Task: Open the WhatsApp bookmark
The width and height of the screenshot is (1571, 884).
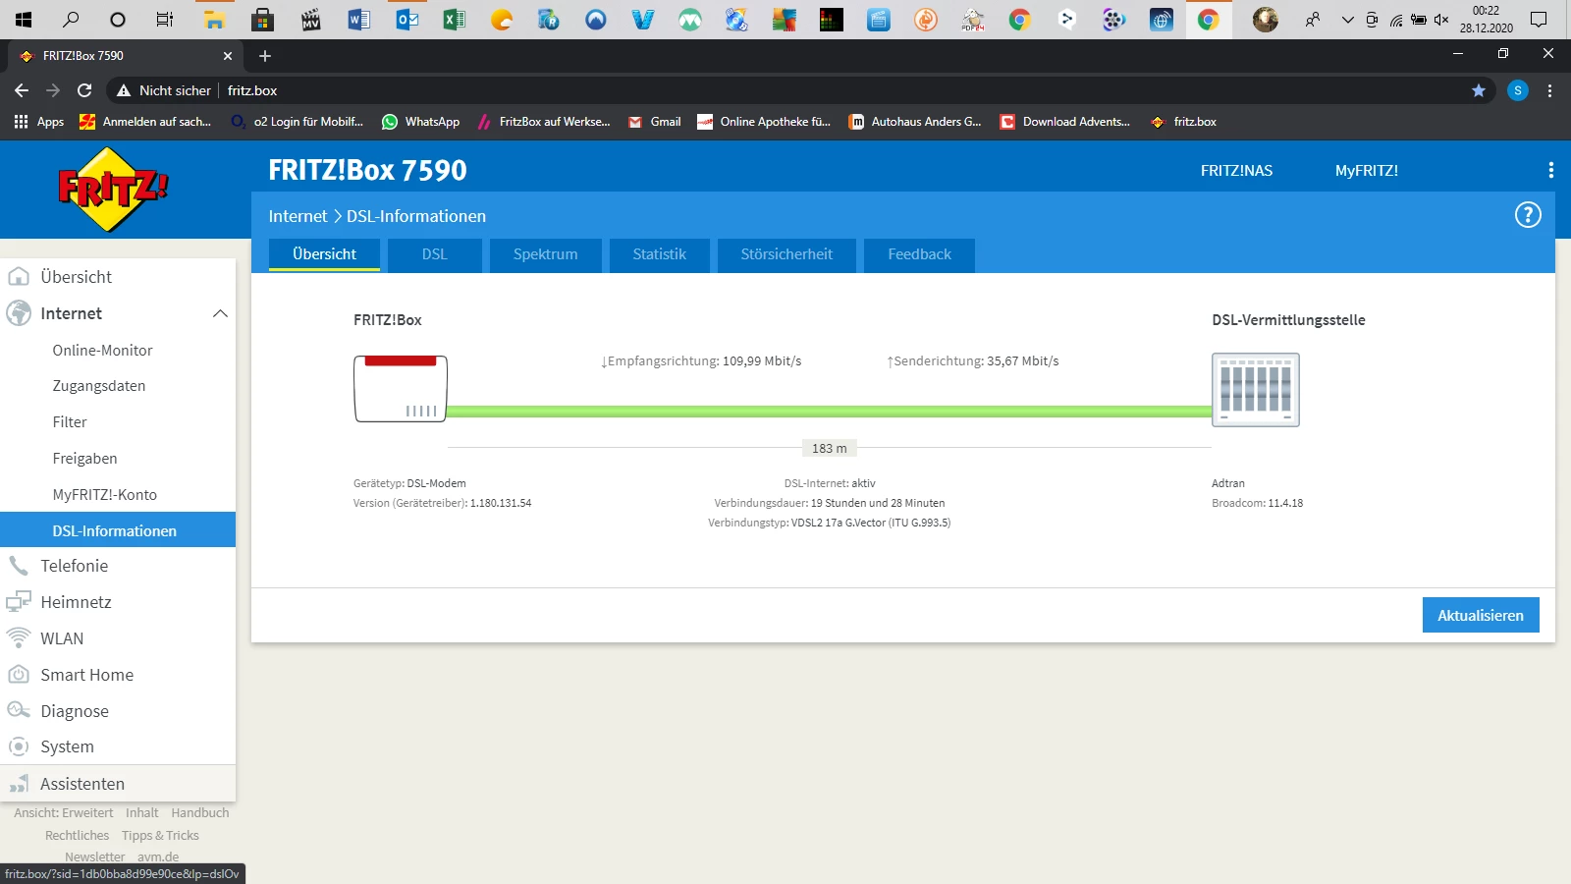Action: coord(420,122)
